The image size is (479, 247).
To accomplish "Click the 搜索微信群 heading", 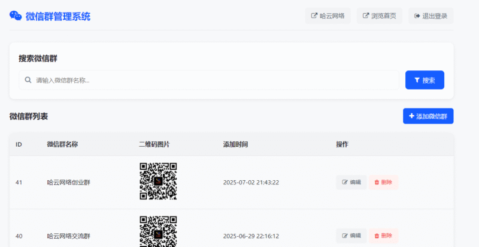I will (x=38, y=58).
